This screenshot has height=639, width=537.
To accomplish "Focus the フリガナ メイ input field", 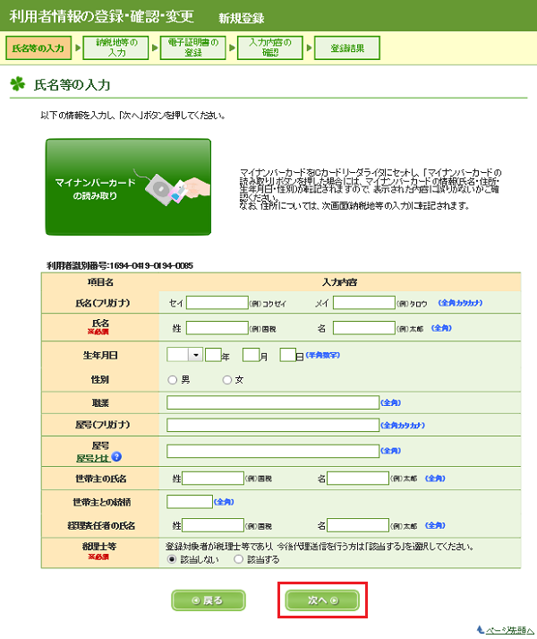I will (364, 303).
